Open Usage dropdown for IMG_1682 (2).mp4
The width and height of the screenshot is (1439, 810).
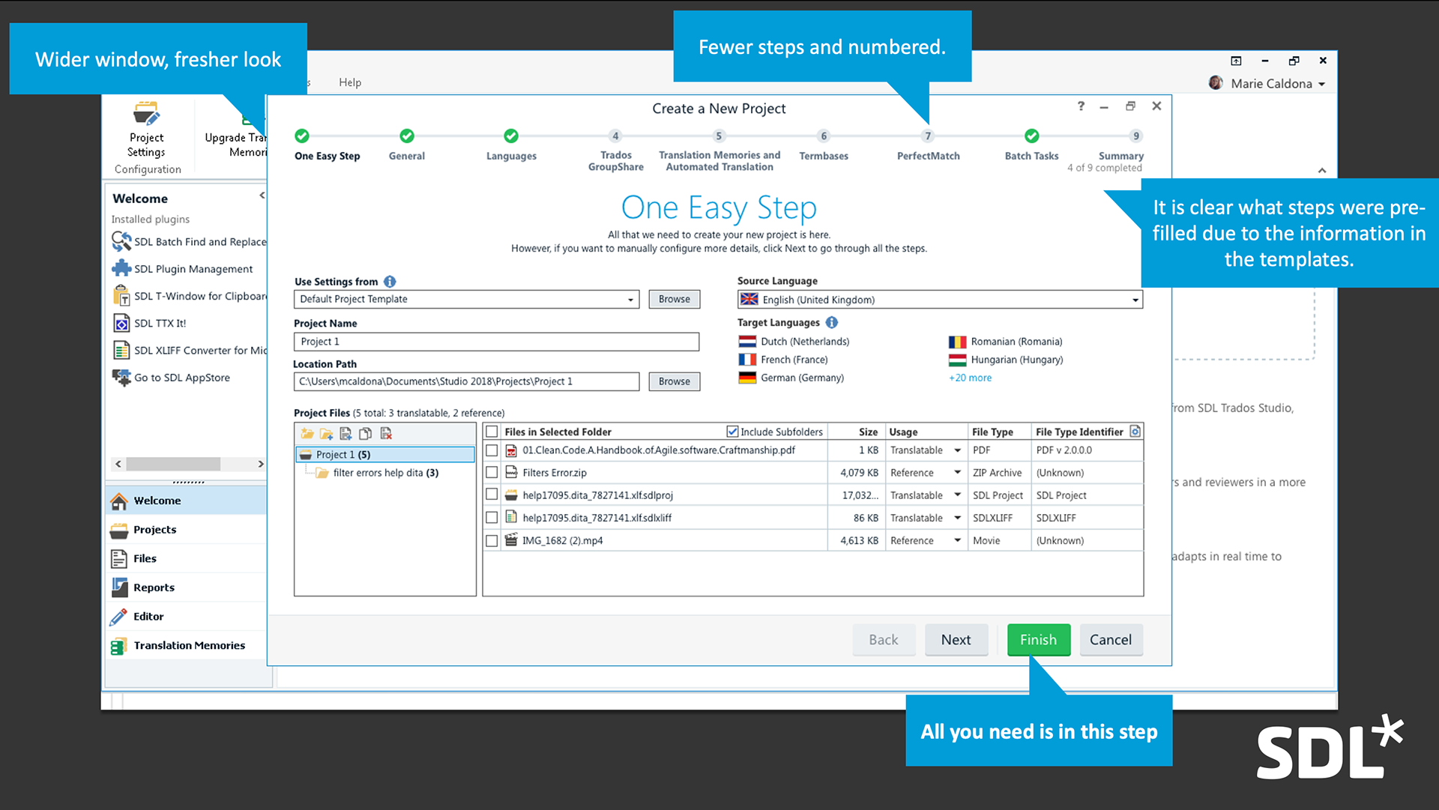[x=957, y=540]
